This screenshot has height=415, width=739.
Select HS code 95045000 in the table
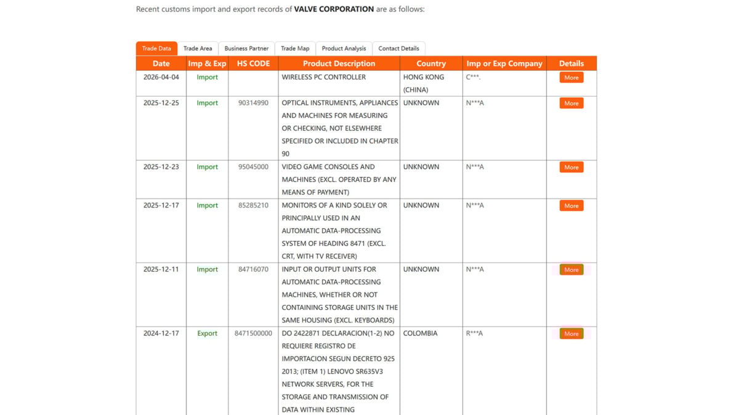coord(252,167)
